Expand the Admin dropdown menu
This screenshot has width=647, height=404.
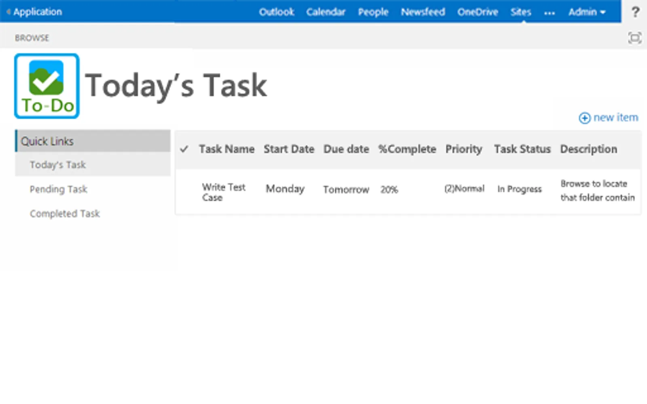tap(587, 12)
